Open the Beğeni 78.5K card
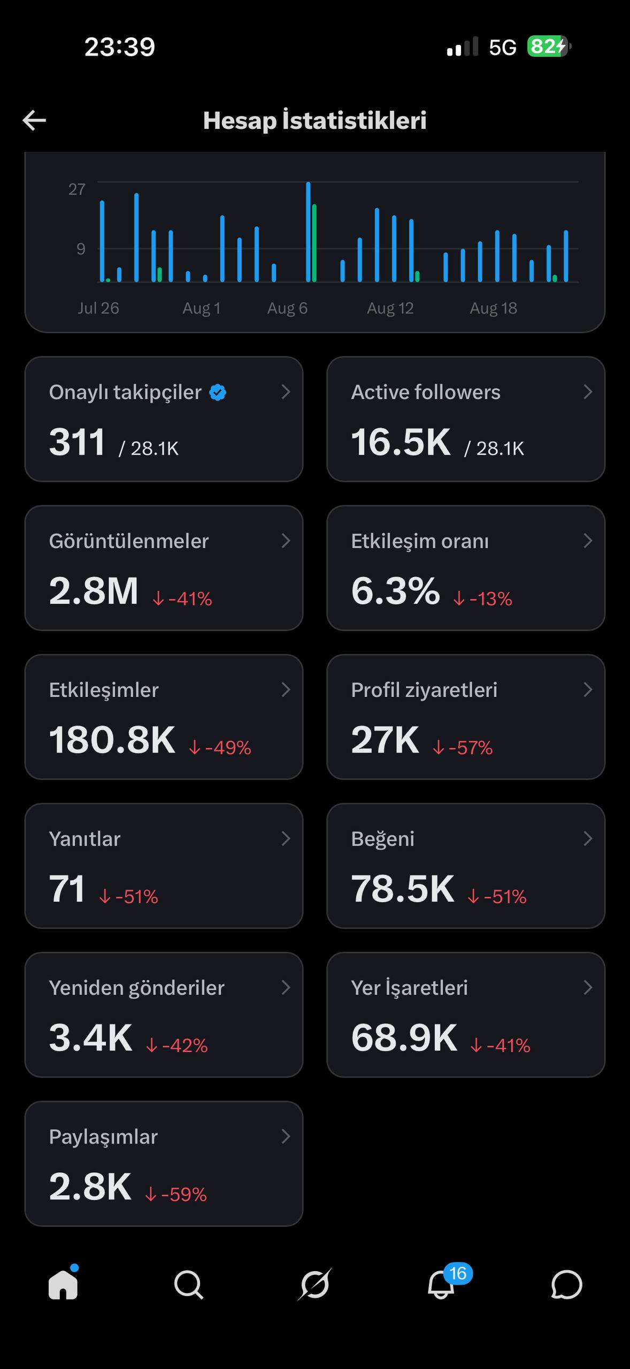Viewport: 630px width, 1369px height. (x=466, y=866)
